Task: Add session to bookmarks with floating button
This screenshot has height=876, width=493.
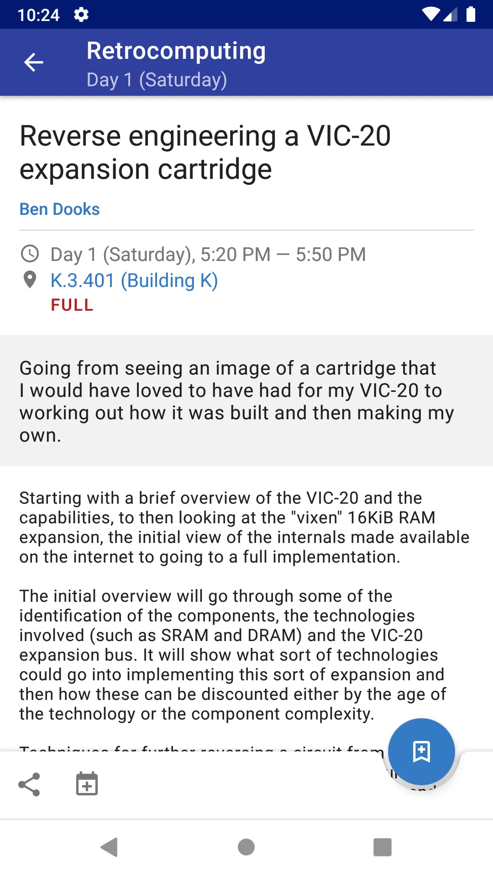Action: coord(421,751)
